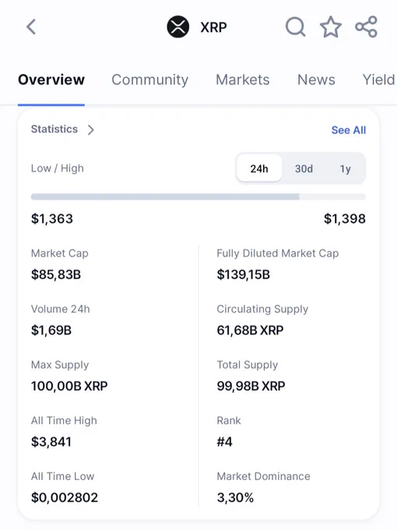The height and width of the screenshot is (530, 397).
Task: Open the Overview tab
Action: [x=51, y=79]
